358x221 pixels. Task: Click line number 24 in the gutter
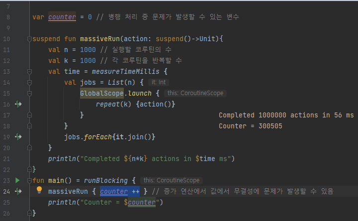(x=6, y=191)
